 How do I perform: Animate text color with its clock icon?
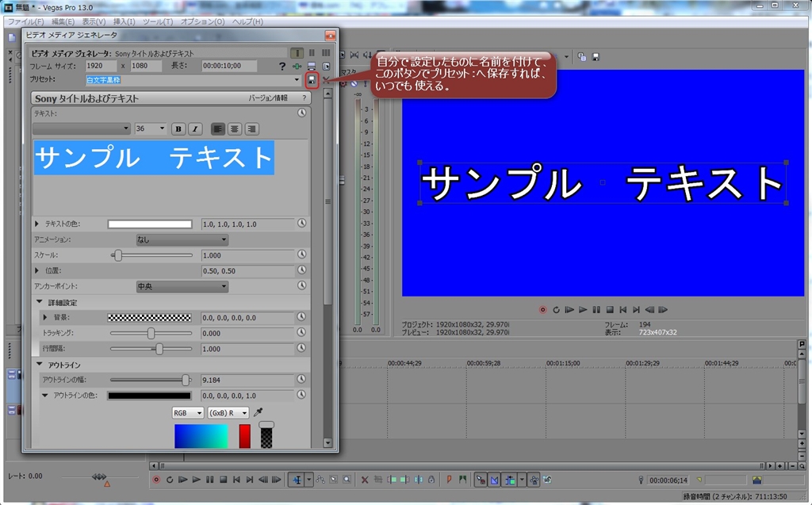tap(302, 224)
